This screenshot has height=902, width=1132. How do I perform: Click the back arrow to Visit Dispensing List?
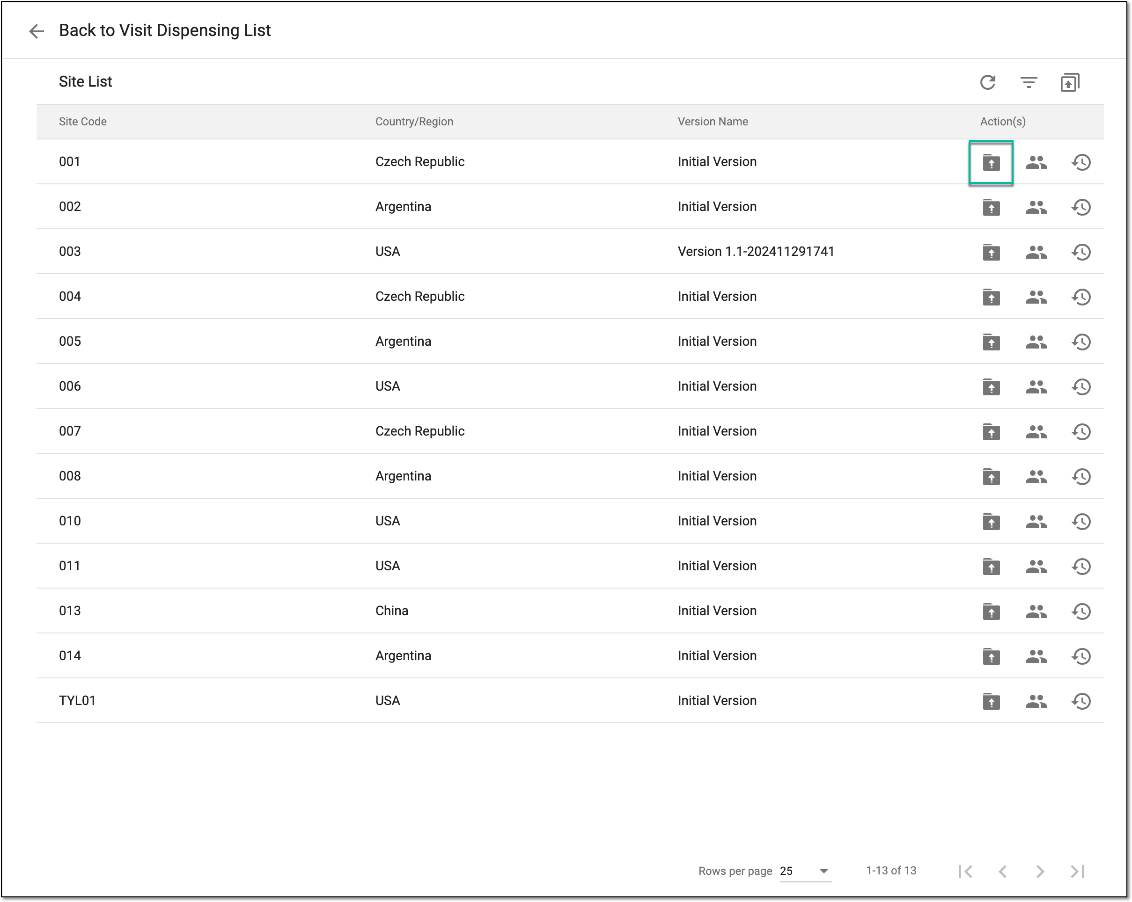click(36, 31)
